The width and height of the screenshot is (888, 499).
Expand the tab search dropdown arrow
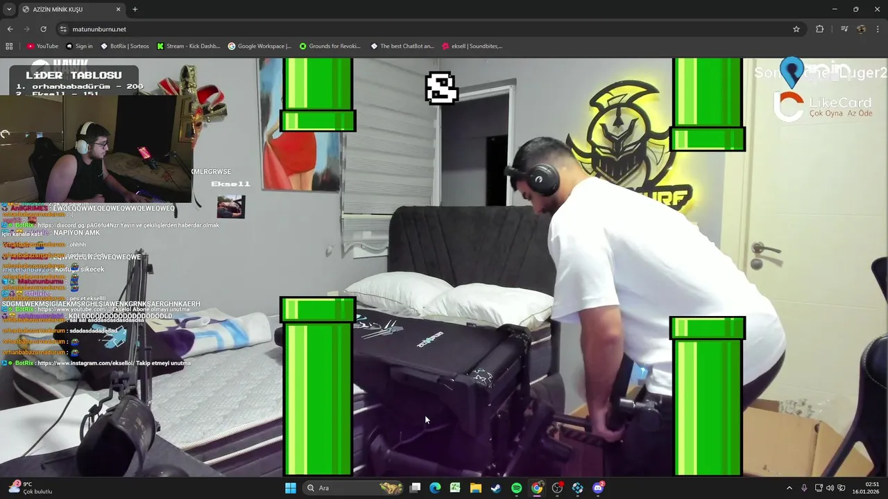9,9
